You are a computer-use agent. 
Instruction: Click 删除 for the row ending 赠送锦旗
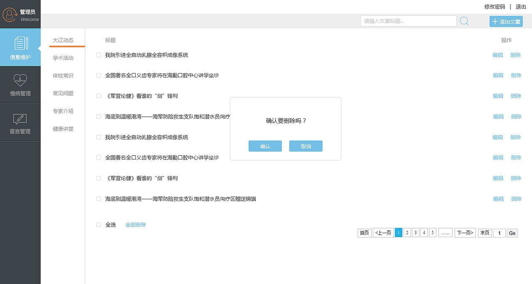(516, 199)
